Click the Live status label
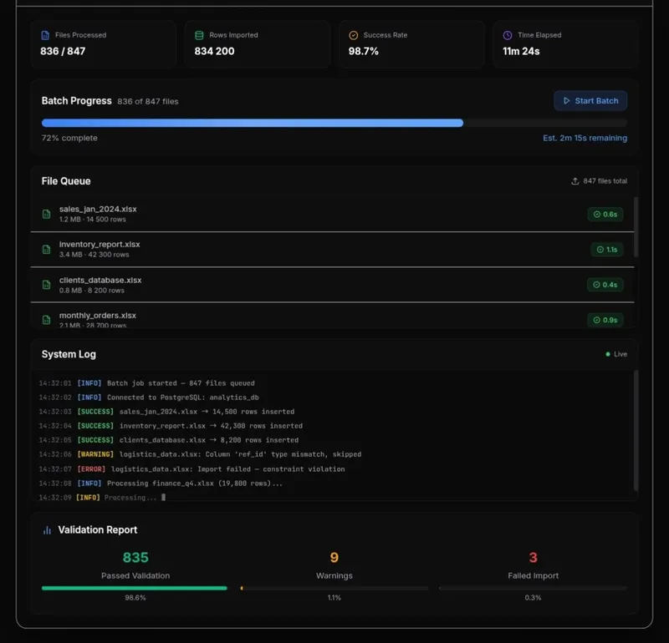This screenshot has height=643, width=669. 620,354
